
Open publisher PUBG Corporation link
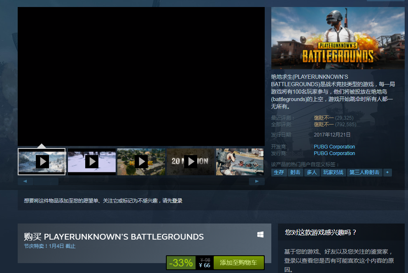334,153
